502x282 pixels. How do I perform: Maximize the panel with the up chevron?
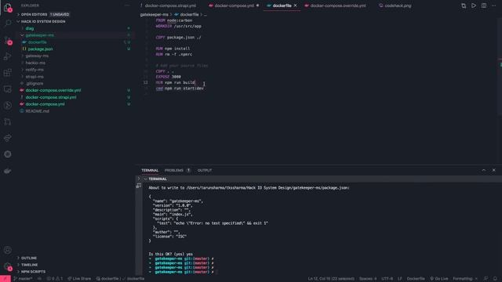(483, 170)
